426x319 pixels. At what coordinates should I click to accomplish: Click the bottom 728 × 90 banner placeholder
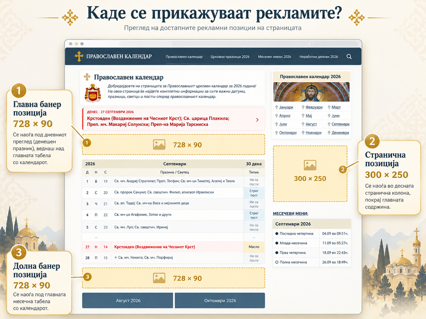click(x=174, y=278)
